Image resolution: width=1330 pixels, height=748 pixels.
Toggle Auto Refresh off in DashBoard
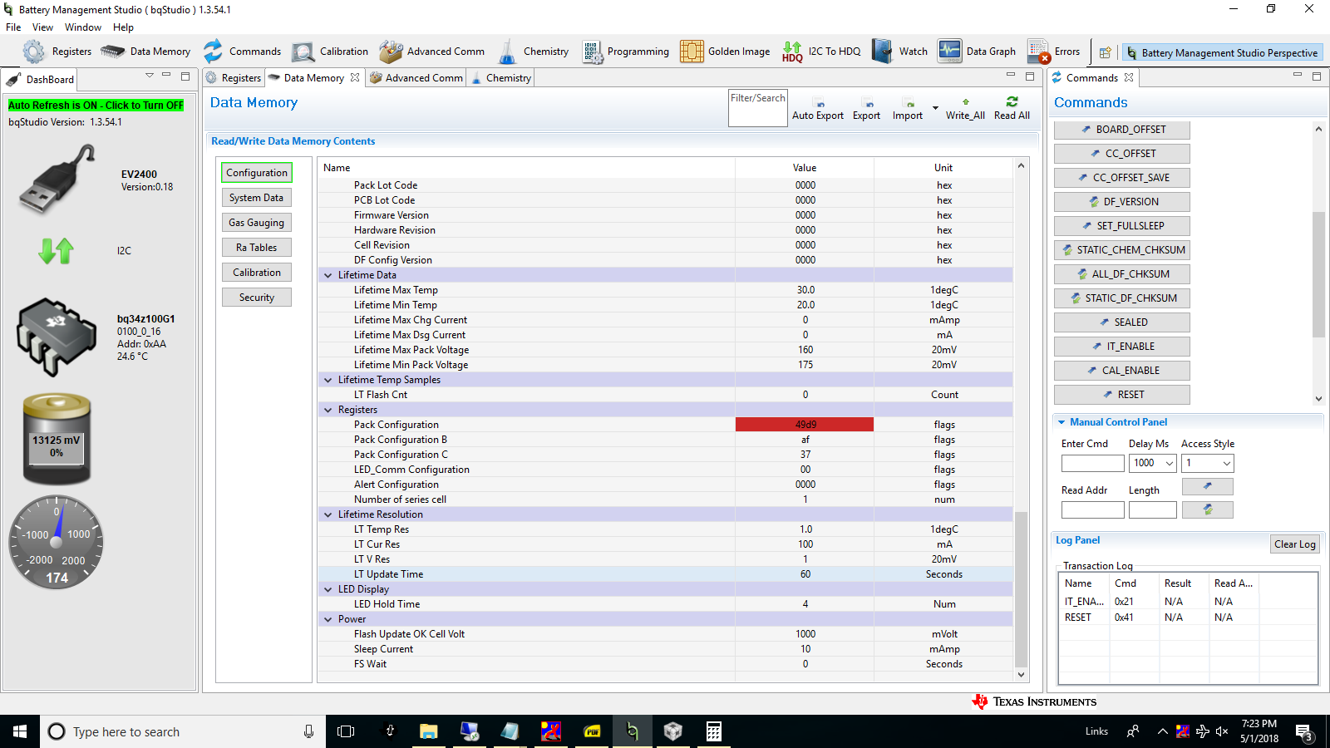point(96,106)
